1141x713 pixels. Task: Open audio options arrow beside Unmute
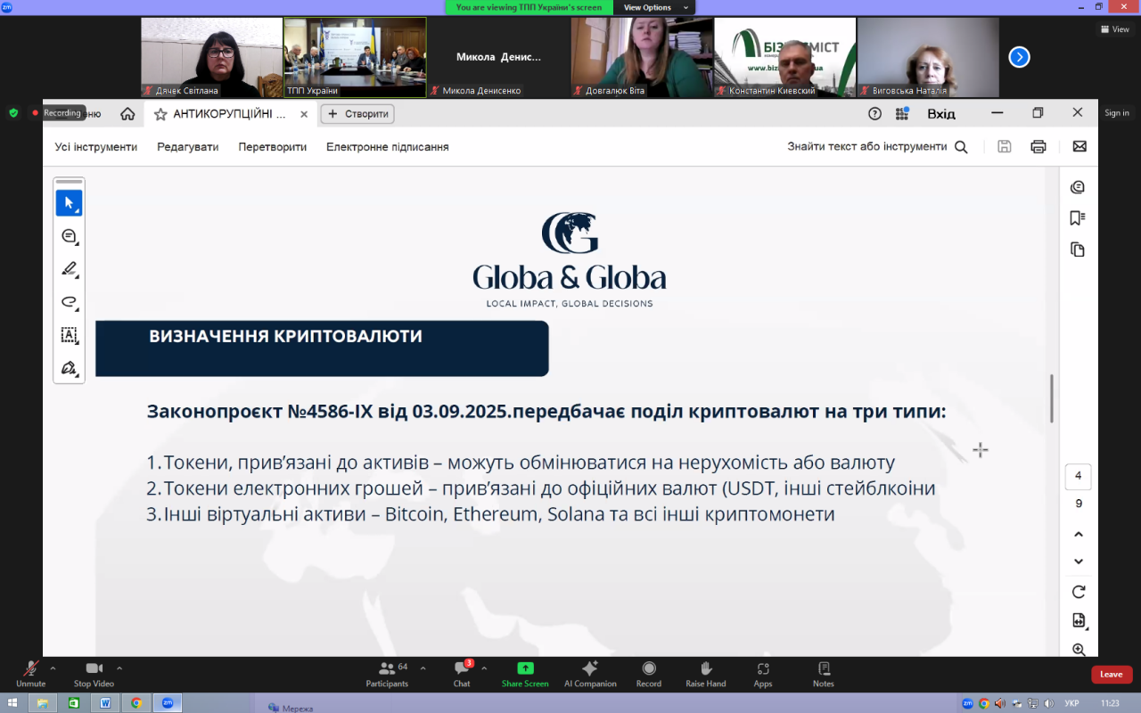click(x=53, y=668)
